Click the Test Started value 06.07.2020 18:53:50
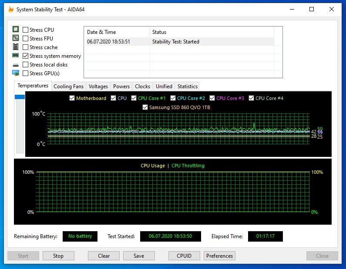This screenshot has width=346, height=269. pos(170,236)
